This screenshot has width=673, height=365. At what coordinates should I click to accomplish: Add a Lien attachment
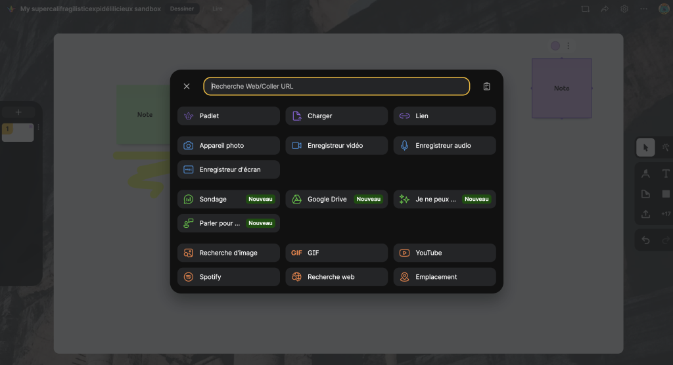(445, 116)
